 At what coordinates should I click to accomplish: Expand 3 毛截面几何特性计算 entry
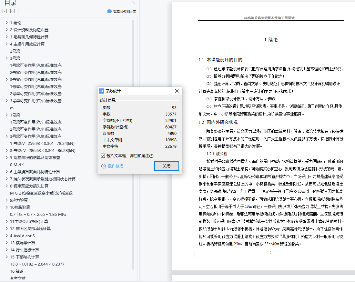tap(7, 37)
